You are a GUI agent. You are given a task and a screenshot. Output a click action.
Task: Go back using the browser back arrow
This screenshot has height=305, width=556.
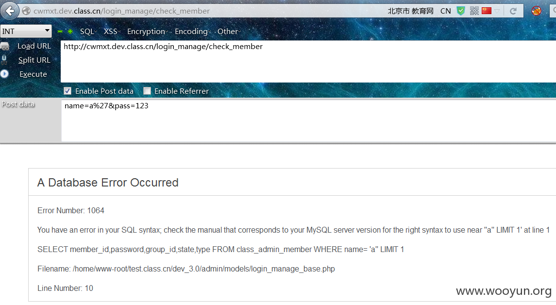tap(10, 11)
